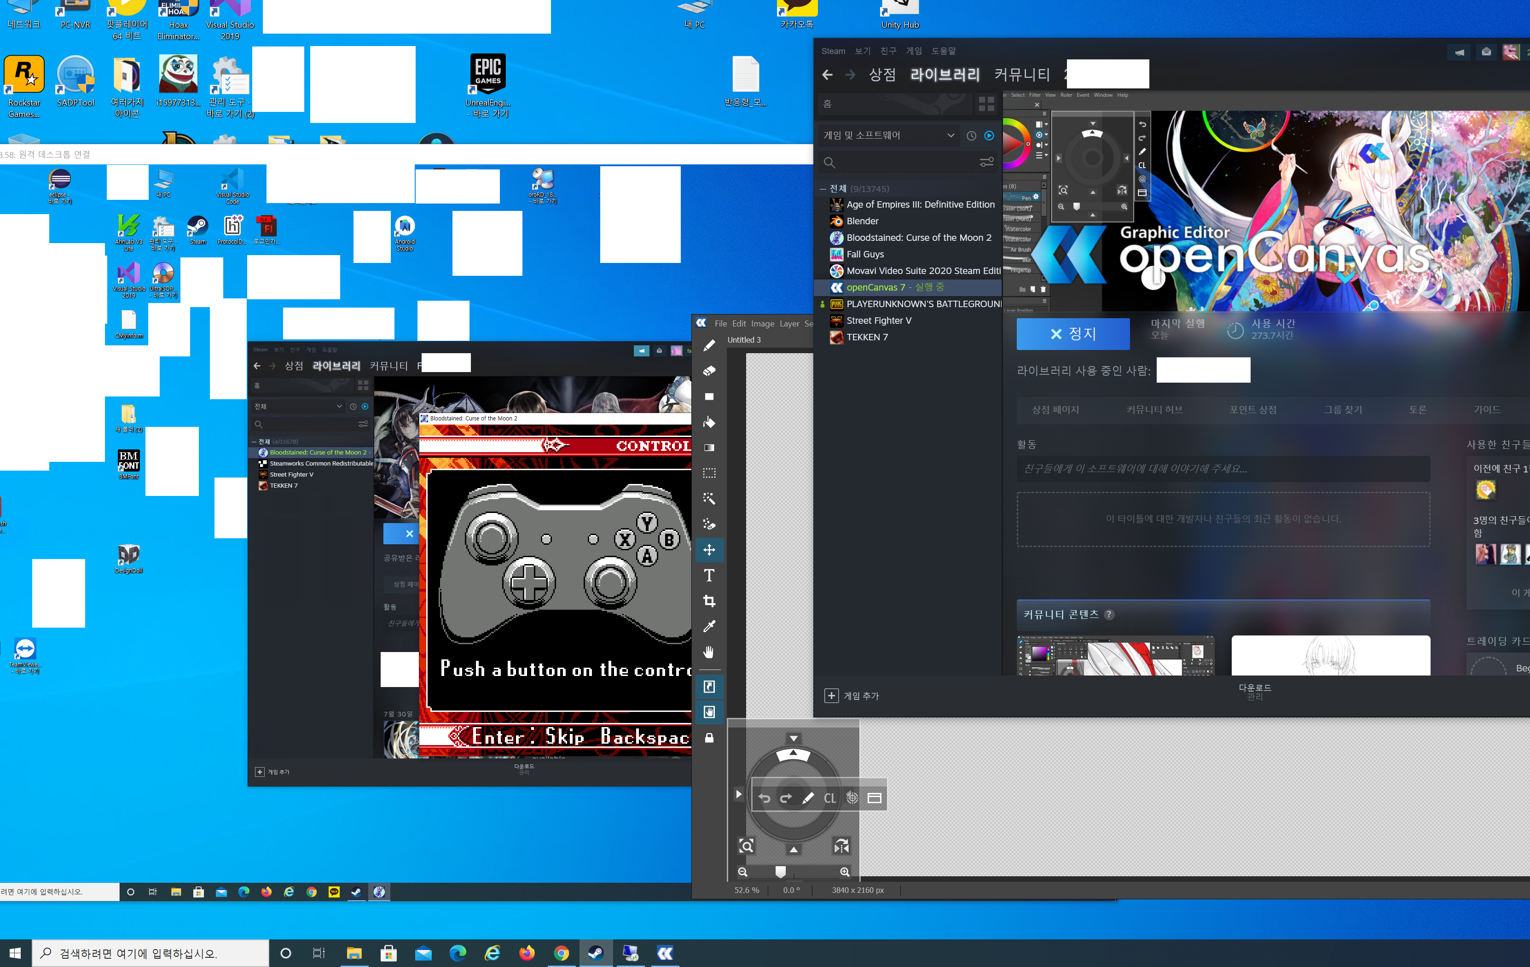
Task: Select the Text tool
Action: 709,576
